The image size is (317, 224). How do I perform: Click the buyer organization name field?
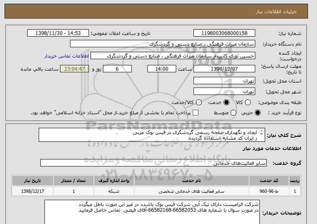tap(163, 44)
